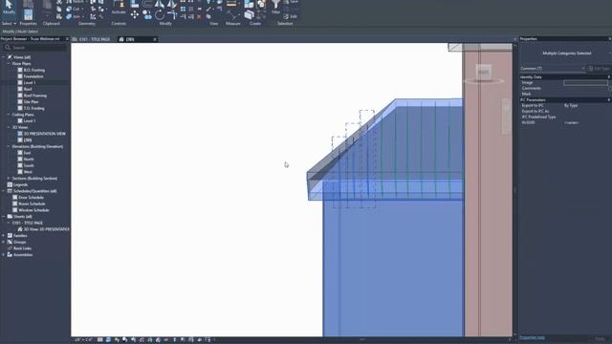
Task: Click the Project Browser search field
Action: [x=34, y=48]
